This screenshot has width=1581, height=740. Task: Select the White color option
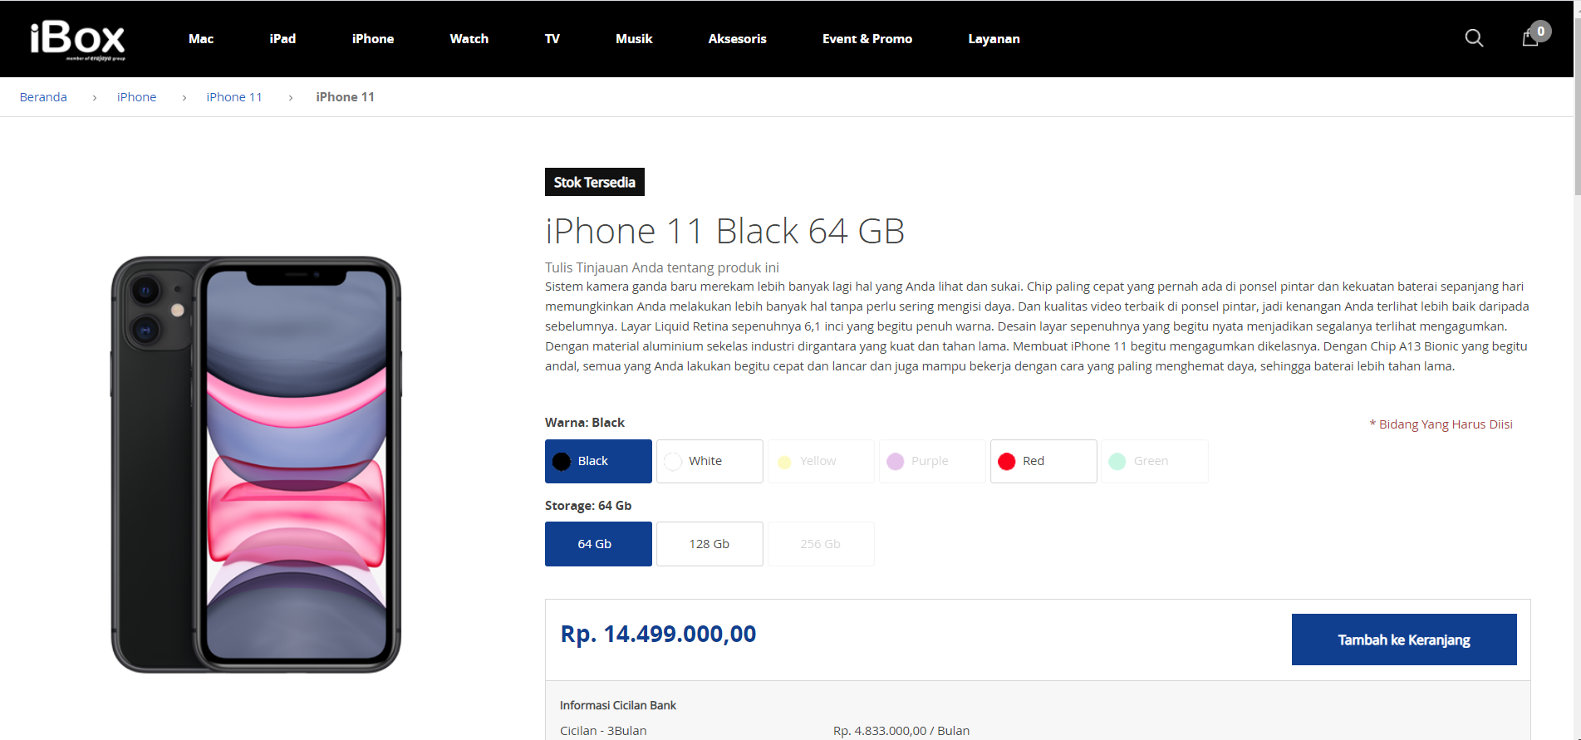tap(709, 461)
